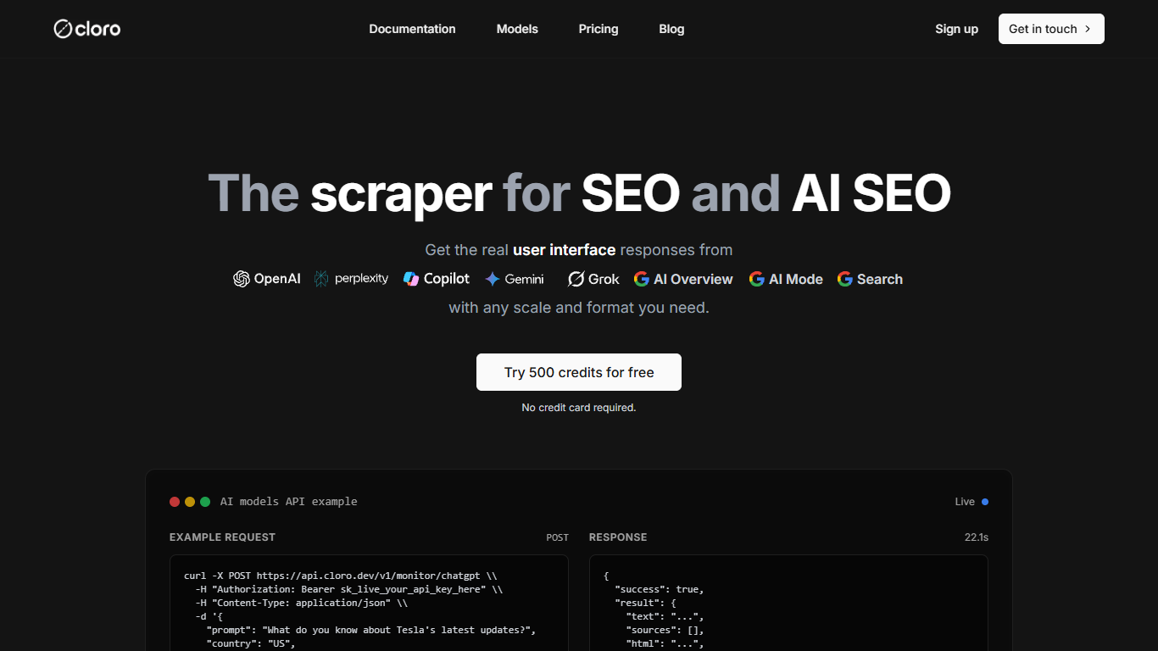Open the Documentation menu item
Viewport: 1158px width, 651px height.
[412, 29]
